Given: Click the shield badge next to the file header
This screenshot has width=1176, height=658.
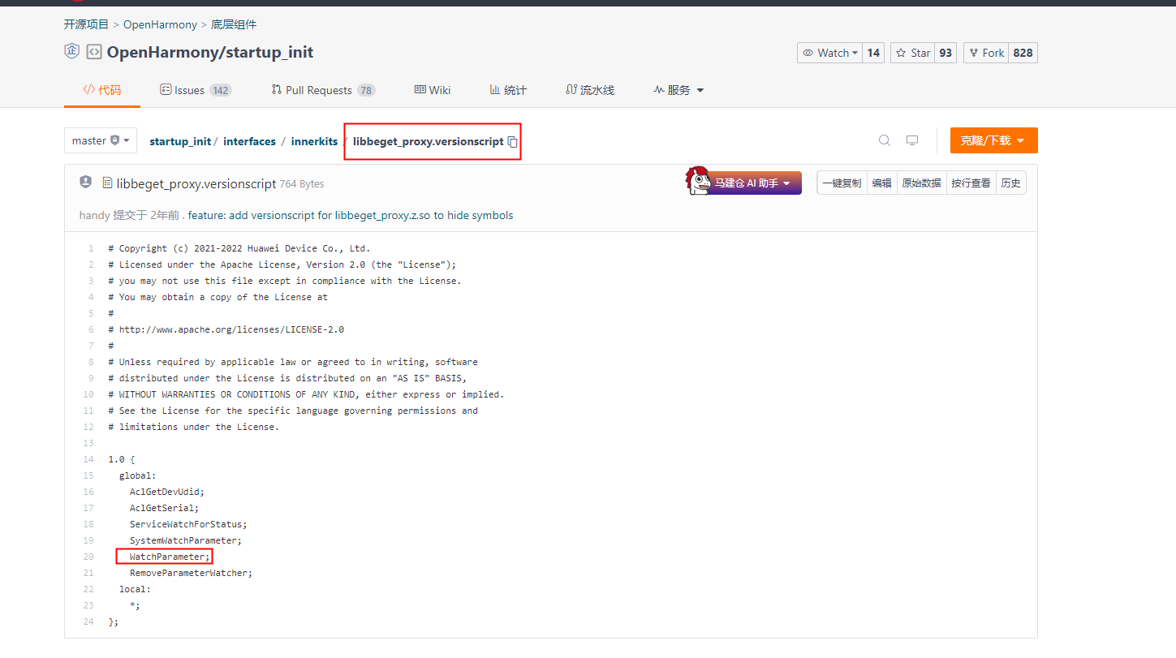Looking at the screenshot, I should (x=85, y=182).
